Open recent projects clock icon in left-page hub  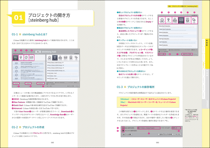tap(49, 58)
